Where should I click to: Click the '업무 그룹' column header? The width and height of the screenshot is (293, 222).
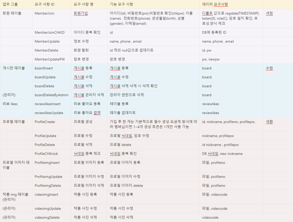[16, 4]
